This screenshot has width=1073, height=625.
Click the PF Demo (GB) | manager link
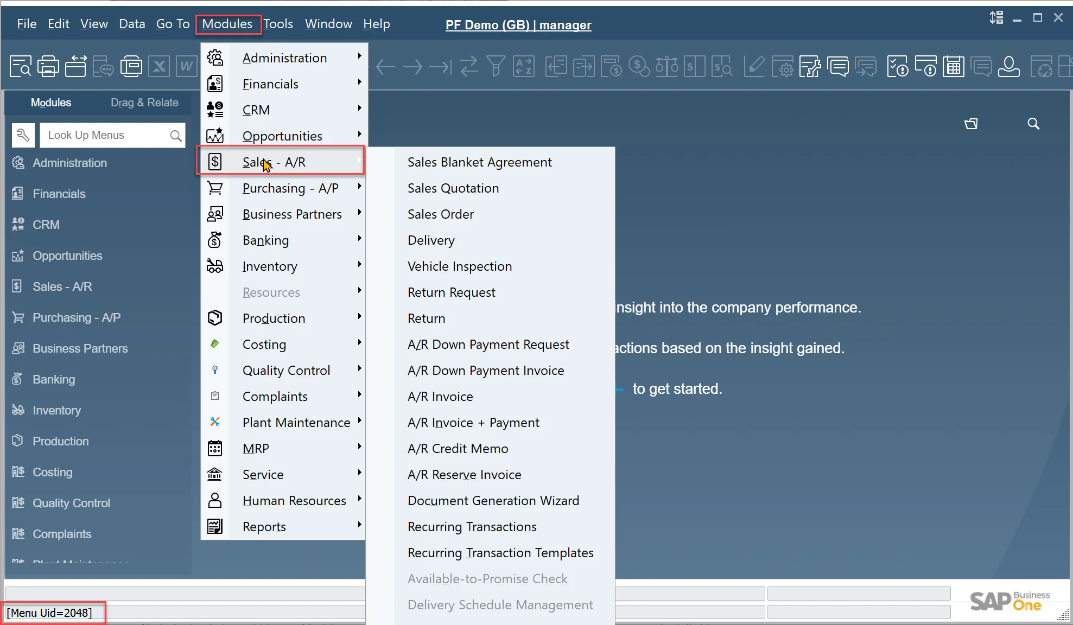click(x=518, y=25)
